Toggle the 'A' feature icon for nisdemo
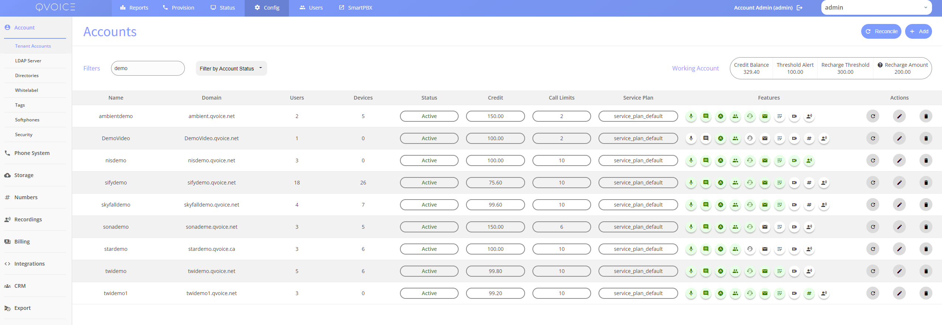Screen dimensions: 942x325 pyautogui.click(x=721, y=160)
